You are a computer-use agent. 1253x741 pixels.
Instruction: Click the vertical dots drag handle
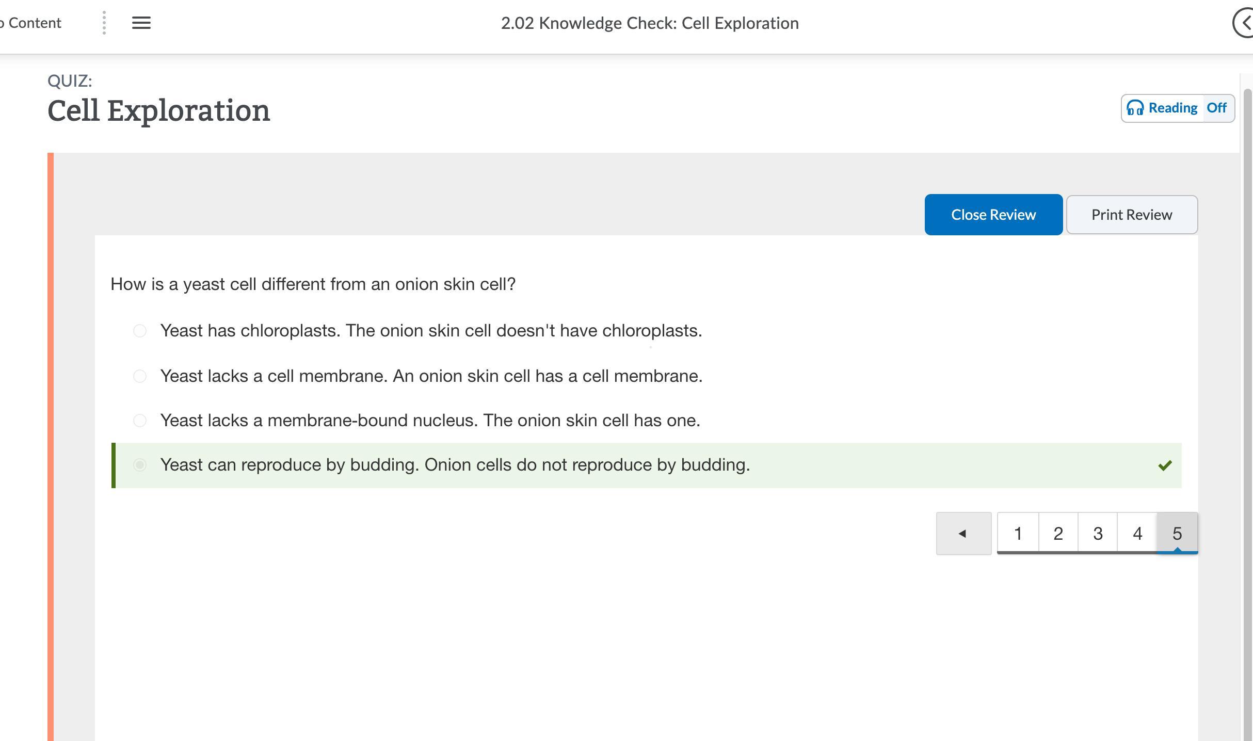[104, 23]
